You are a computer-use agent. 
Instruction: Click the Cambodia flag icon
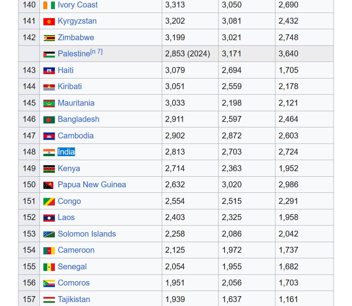[x=49, y=136]
